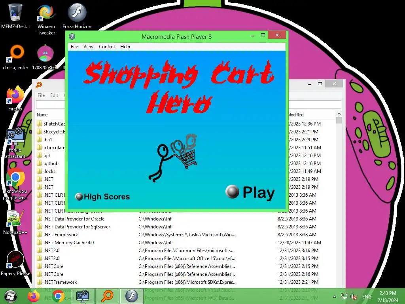
Task: Sort by the Modified column header
Action: pos(296,115)
